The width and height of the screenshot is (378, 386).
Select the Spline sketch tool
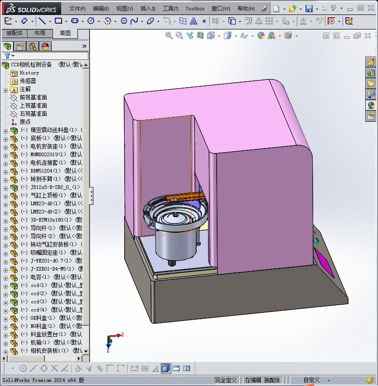click(x=134, y=21)
